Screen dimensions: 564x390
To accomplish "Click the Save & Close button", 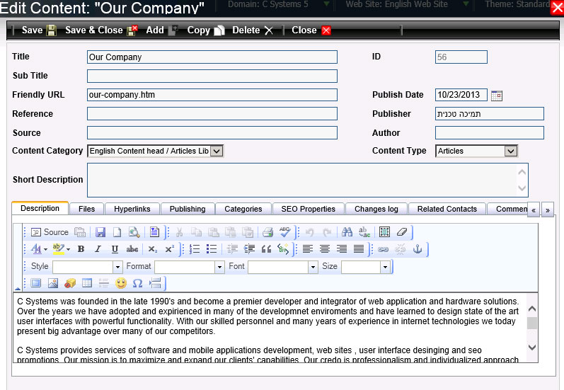I will coord(101,30).
